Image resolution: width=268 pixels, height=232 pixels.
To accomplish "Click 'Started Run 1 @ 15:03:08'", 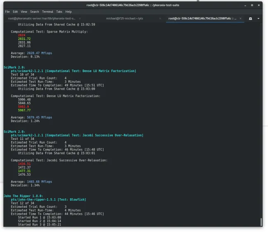I will pyautogui.click(x=40, y=217).
